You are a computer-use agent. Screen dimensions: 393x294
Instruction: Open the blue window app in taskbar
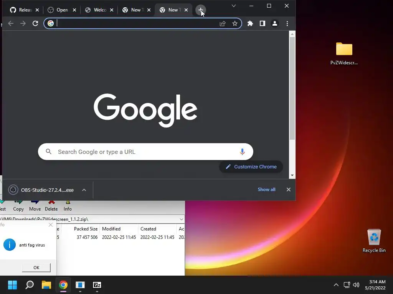click(x=80, y=285)
